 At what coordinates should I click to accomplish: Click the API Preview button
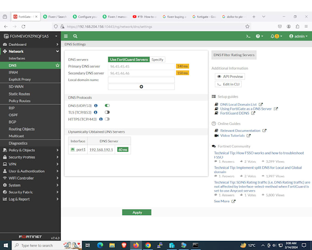point(230,77)
